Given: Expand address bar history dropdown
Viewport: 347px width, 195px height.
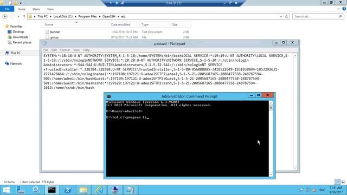Looking at the screenshot, I should [281, 17].
